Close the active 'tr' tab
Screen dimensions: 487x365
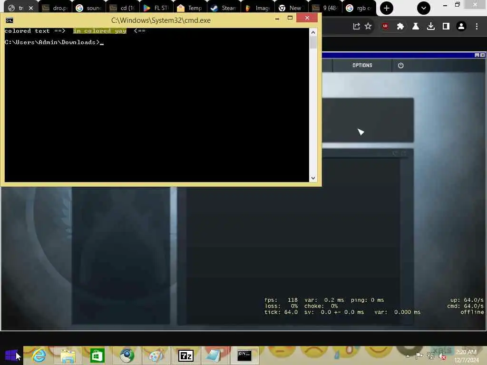[31, 8]
